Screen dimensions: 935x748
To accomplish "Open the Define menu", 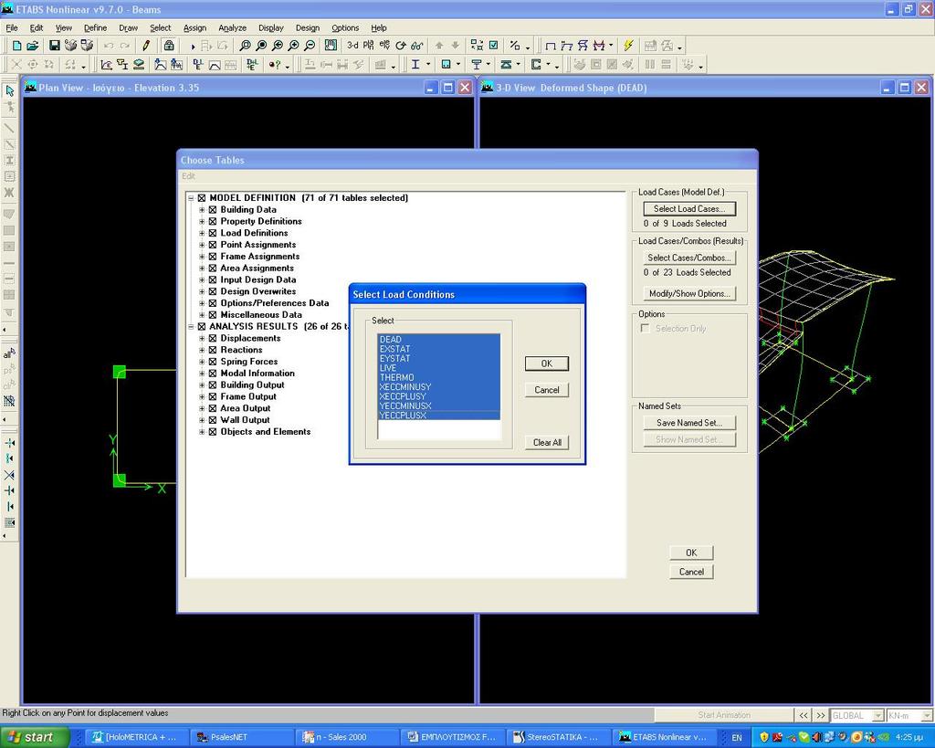I will 95,28.
